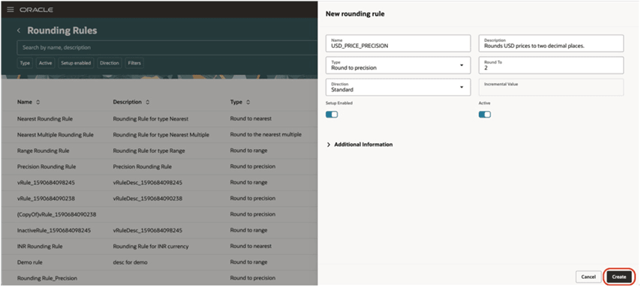Click the Create button

[x=619, y=277]
